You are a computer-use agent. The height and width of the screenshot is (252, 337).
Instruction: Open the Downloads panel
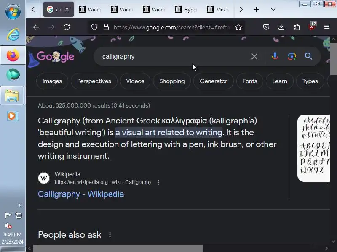(281, 27)
